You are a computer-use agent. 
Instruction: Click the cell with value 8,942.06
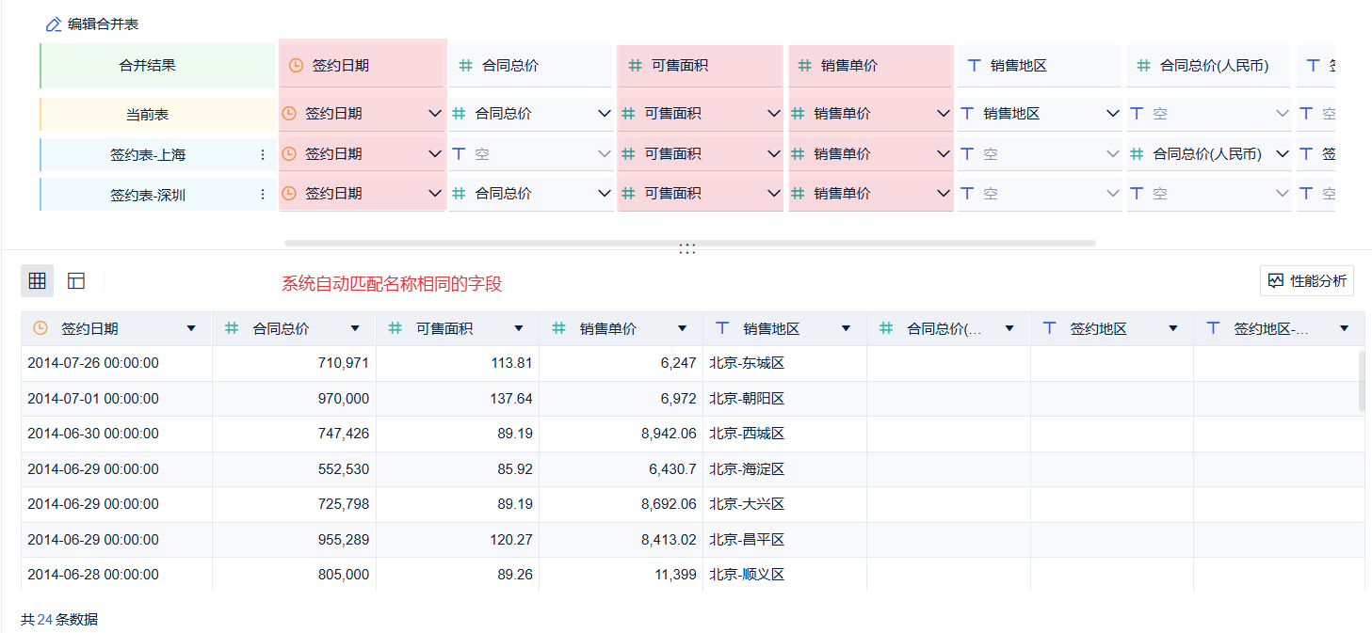pos(621,434)
